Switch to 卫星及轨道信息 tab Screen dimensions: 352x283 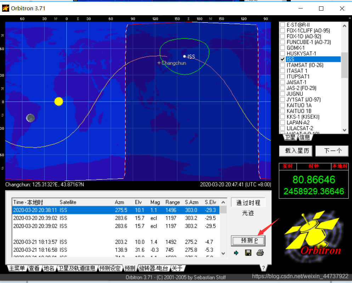(77, 268)
